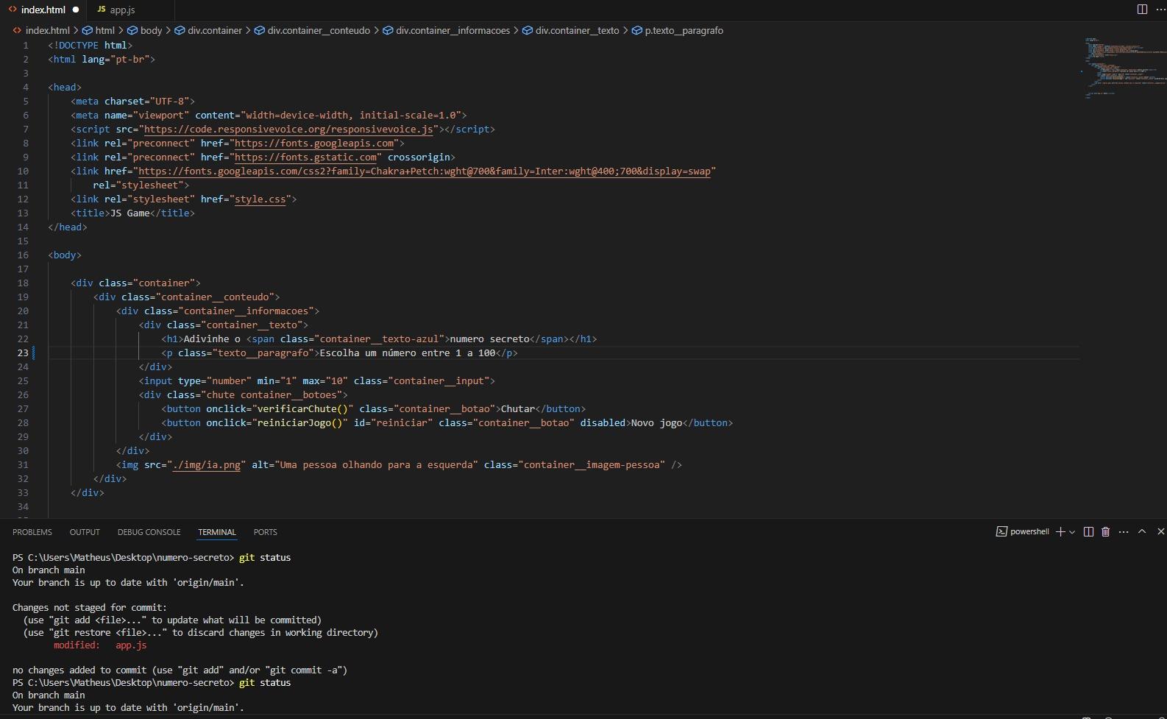Screen dimensions: 1167x719
Task: Create a new terminal with plus icon
Action: pos(1060,531)
